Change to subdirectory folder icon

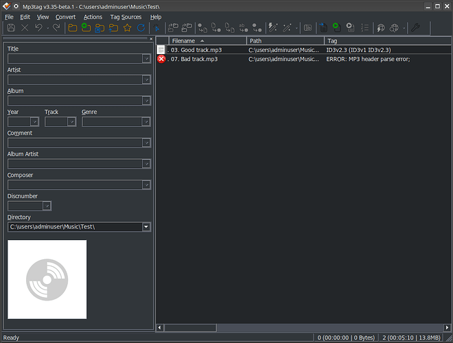[100, 28]
